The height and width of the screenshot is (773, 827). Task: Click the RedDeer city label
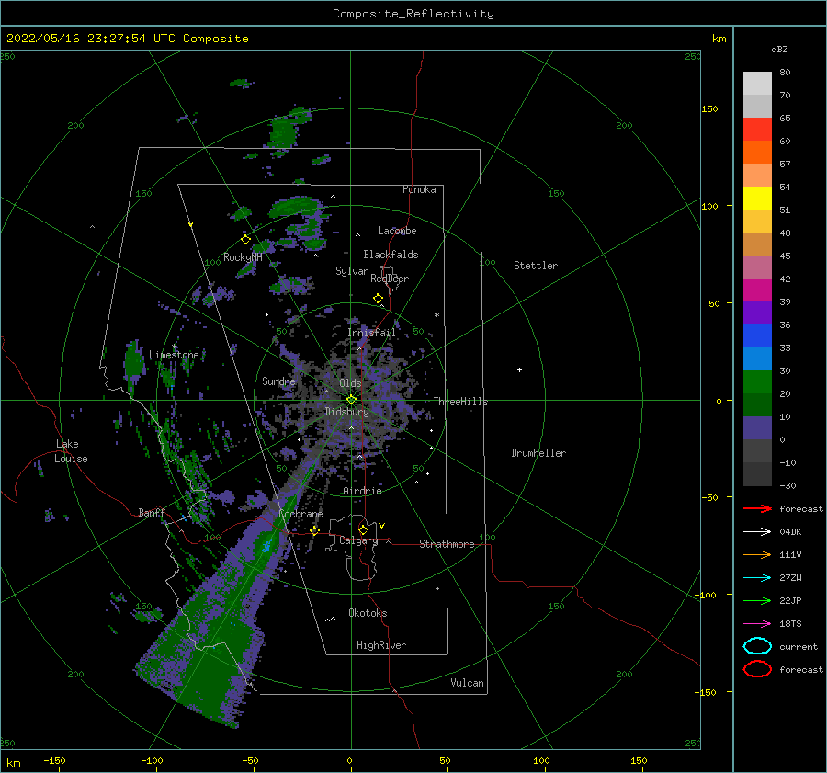tap(390, 279)
